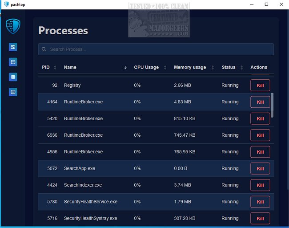
Task: Click memory value 3.74 MB
Action: (x=182, y=185)
